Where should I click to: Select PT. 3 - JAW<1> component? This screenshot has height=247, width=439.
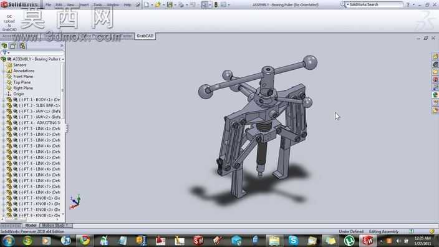39,111
